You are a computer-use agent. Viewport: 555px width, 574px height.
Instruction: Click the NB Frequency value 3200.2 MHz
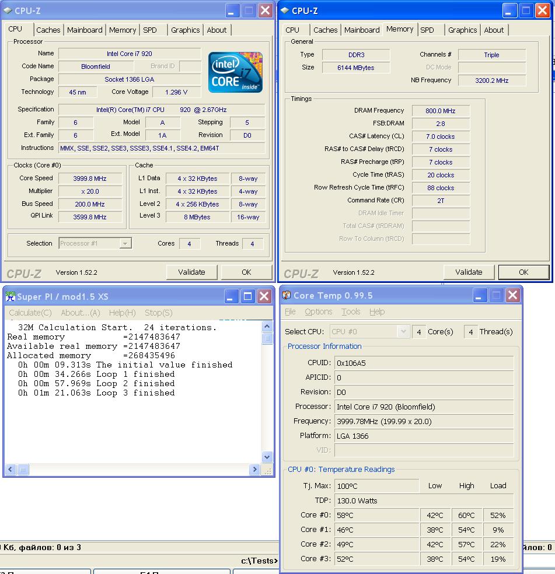(491, 80)
